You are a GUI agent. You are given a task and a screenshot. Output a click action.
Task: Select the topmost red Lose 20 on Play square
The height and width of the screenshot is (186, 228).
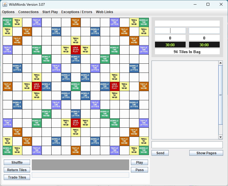tap(76, 50)
